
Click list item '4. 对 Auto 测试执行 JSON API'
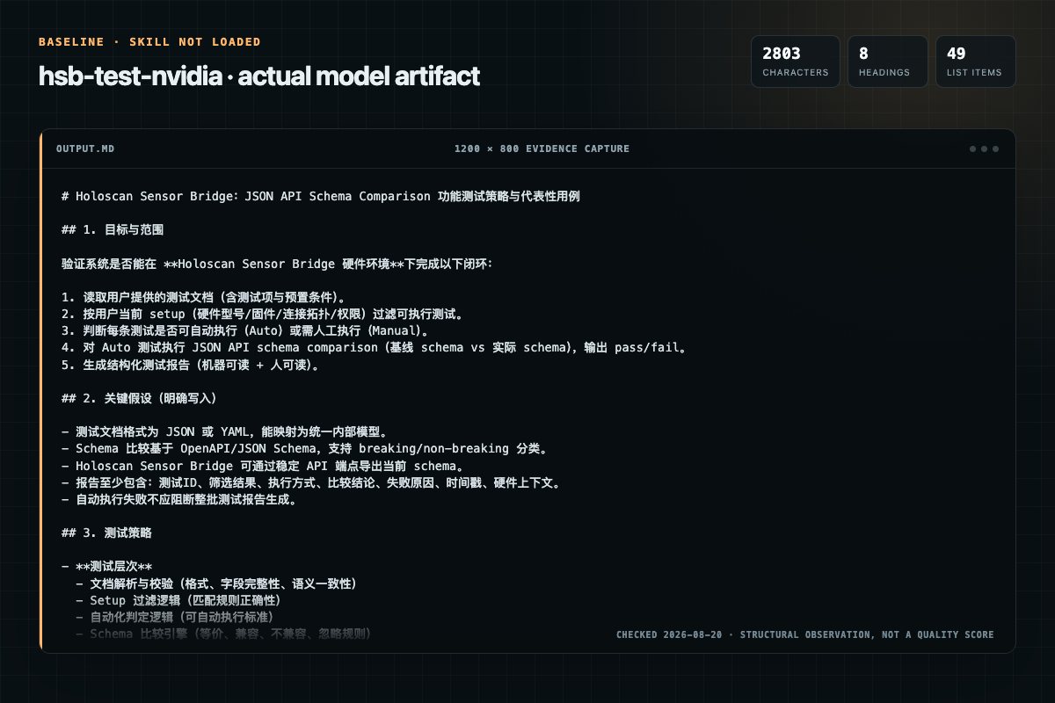tap(373, 347)
